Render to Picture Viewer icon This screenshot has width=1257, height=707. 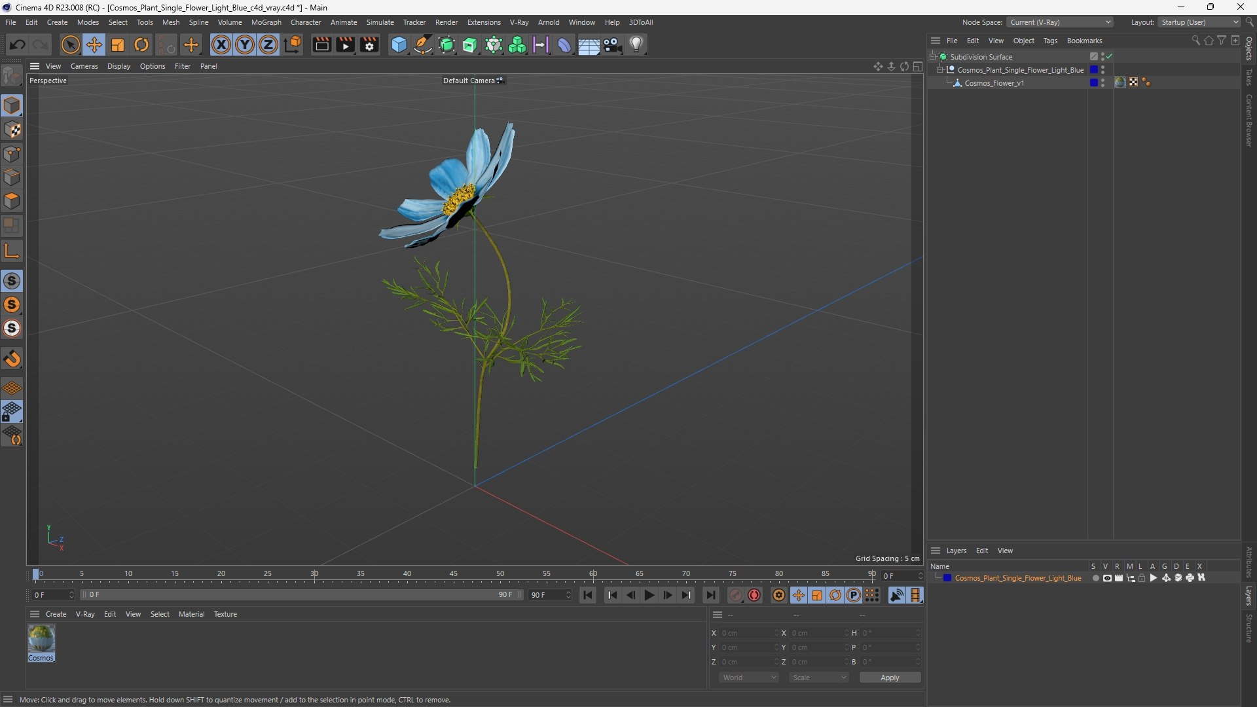click(x=345, y=45)
